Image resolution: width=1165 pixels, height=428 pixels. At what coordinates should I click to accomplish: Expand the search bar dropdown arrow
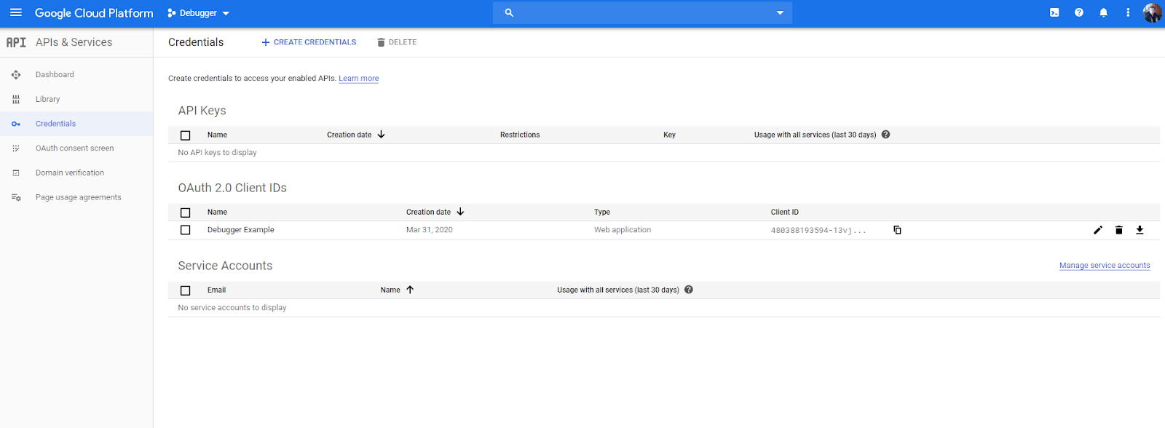tap(780, 13)
